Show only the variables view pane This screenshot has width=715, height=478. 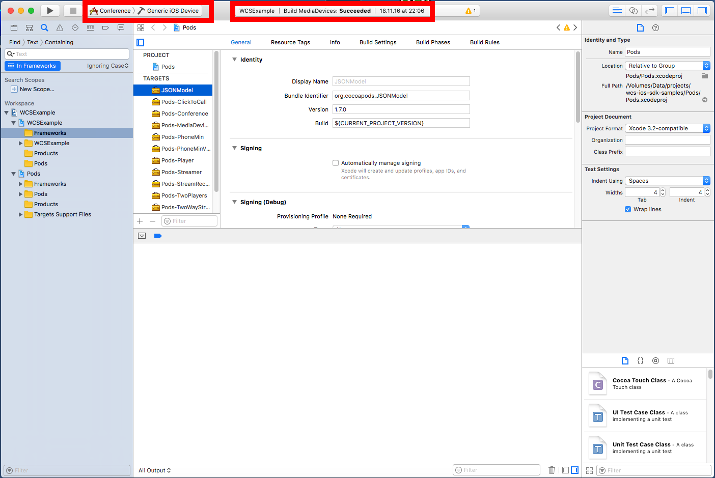[565, 470]
